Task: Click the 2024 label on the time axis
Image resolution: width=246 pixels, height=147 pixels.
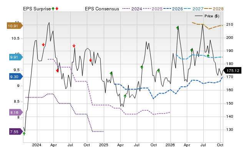Action: (37, 145)
